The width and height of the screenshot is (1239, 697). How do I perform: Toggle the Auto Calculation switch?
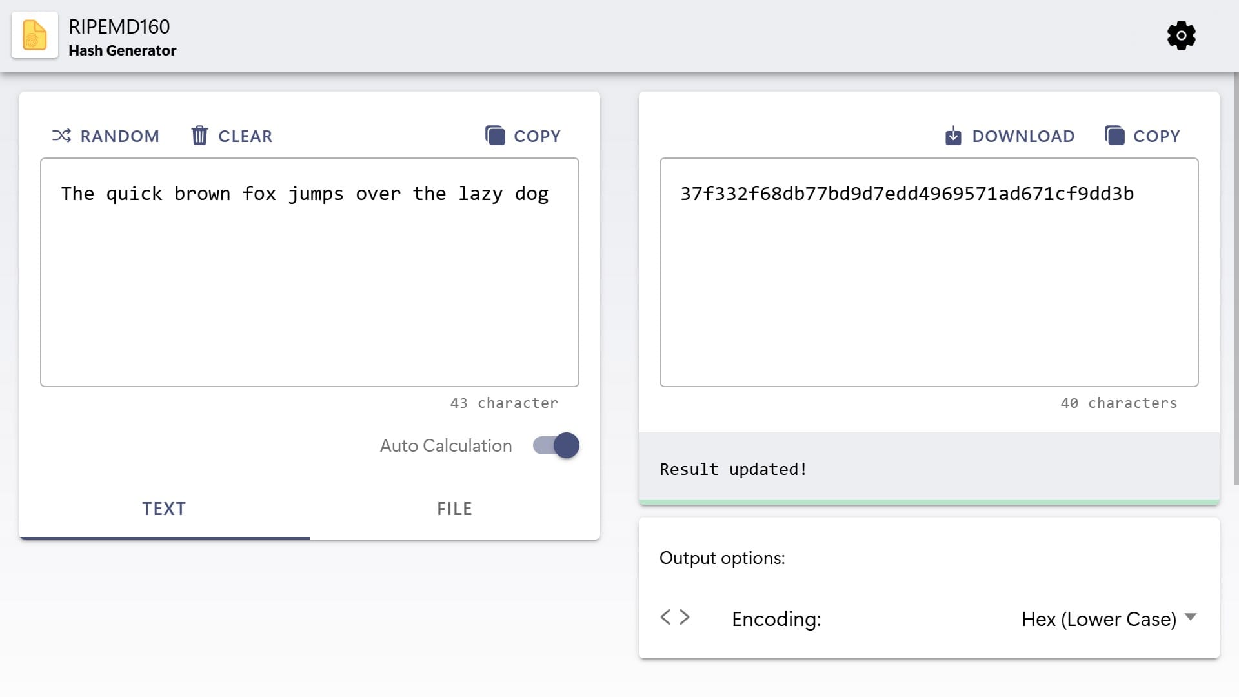click(x=556, y=445)
